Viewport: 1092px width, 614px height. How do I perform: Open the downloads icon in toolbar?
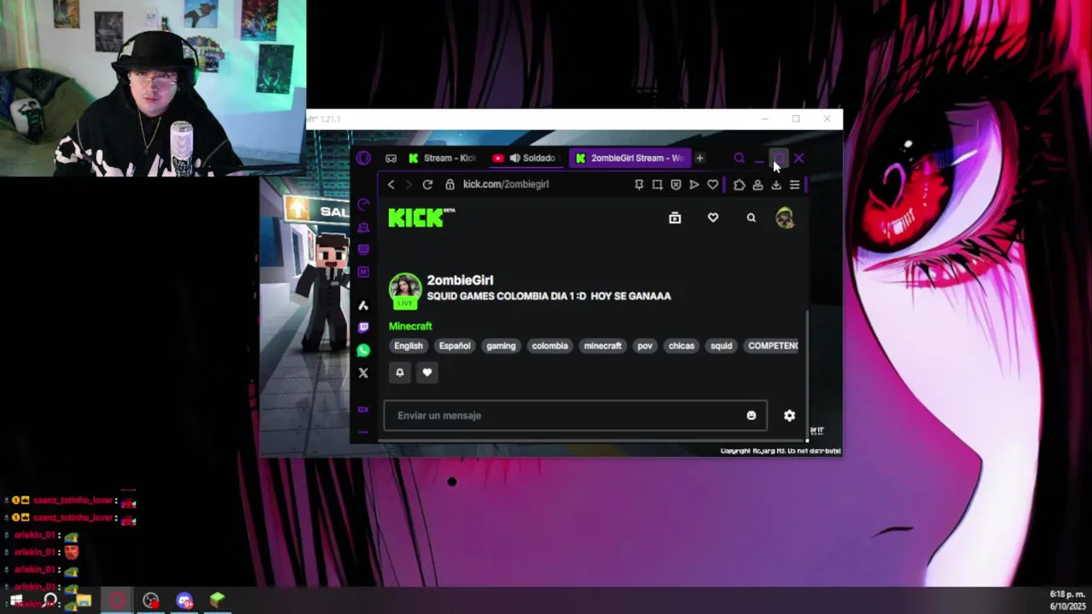pyautogui.click(x=776, y=184)
